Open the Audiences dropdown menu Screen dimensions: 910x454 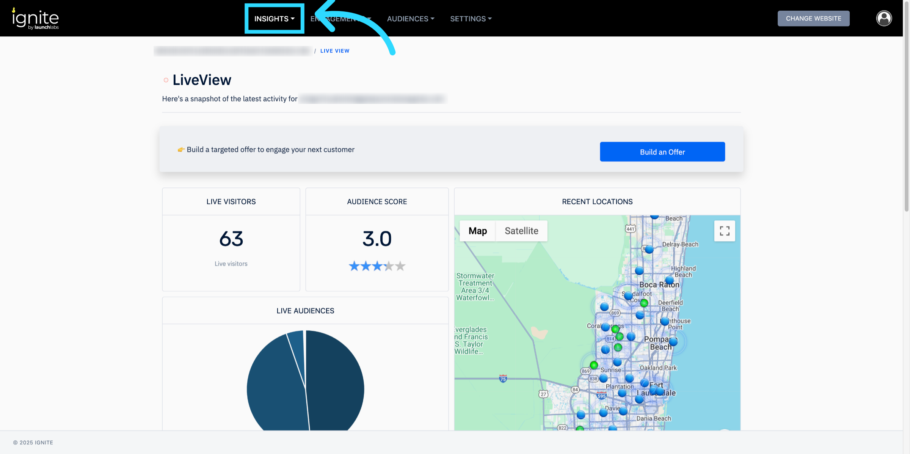pos(410,19)
